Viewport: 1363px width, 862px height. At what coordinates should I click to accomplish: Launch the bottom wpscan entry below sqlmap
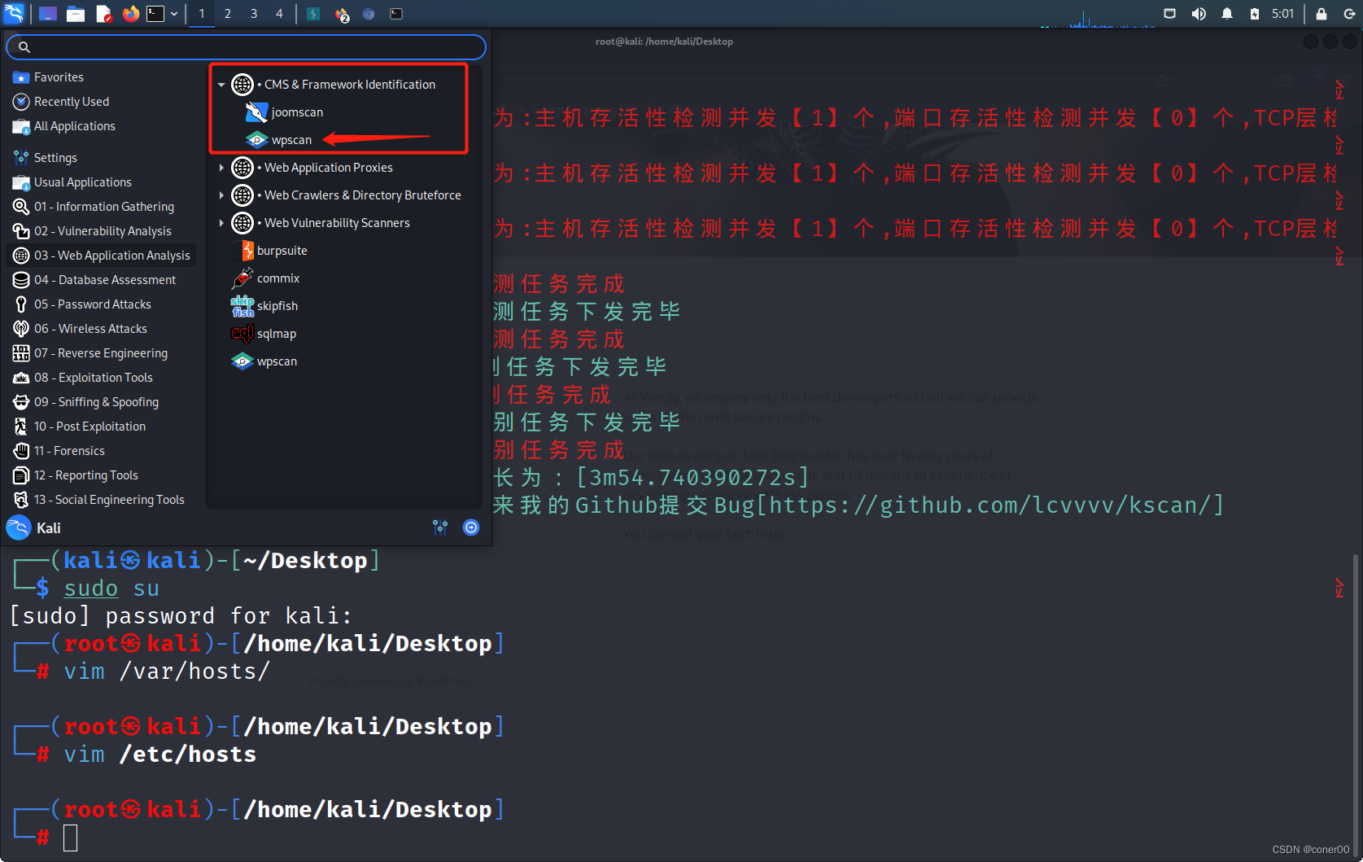pos(264,361)
